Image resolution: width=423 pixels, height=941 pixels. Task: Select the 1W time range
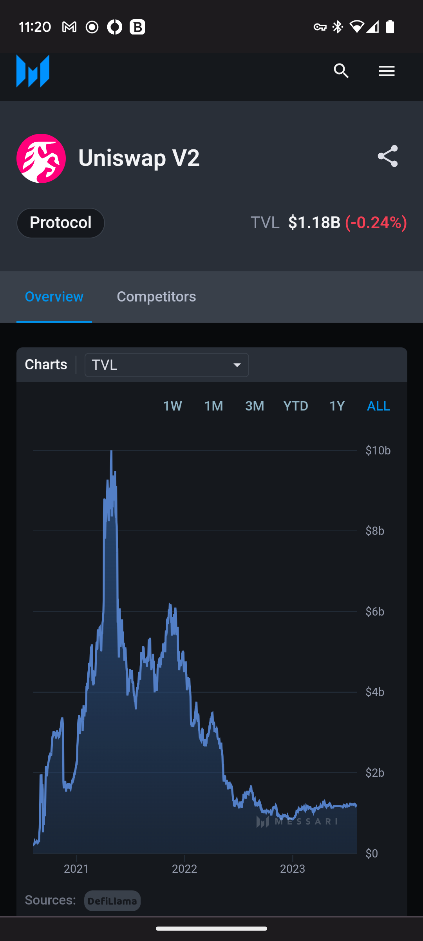point(172,406)
